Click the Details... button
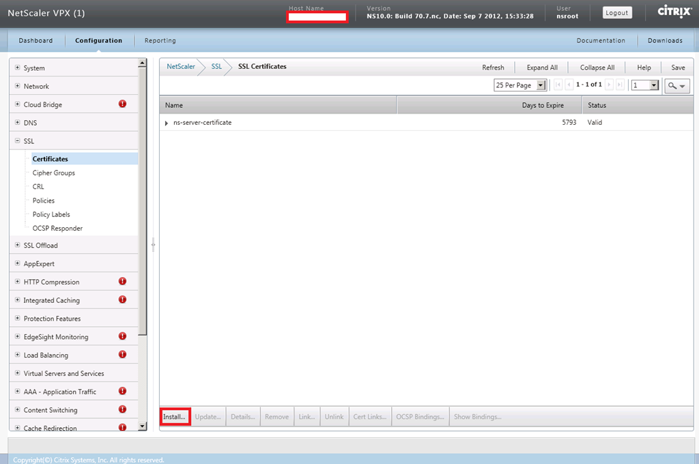This screenshot has width=699, height=464. [x=243, y=417]
